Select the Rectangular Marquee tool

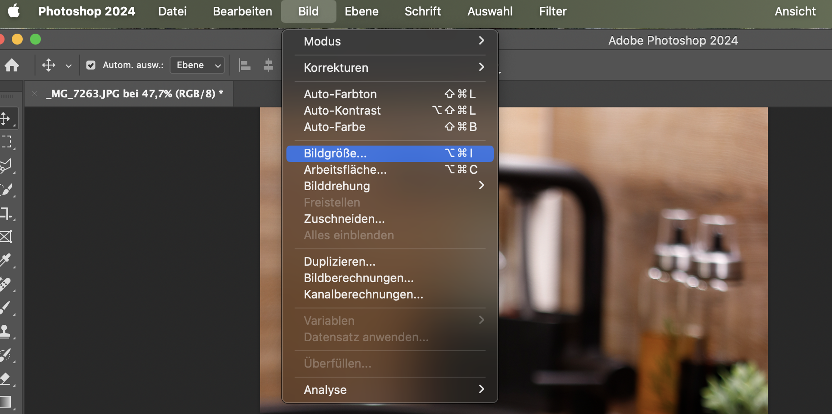point(6,142)
